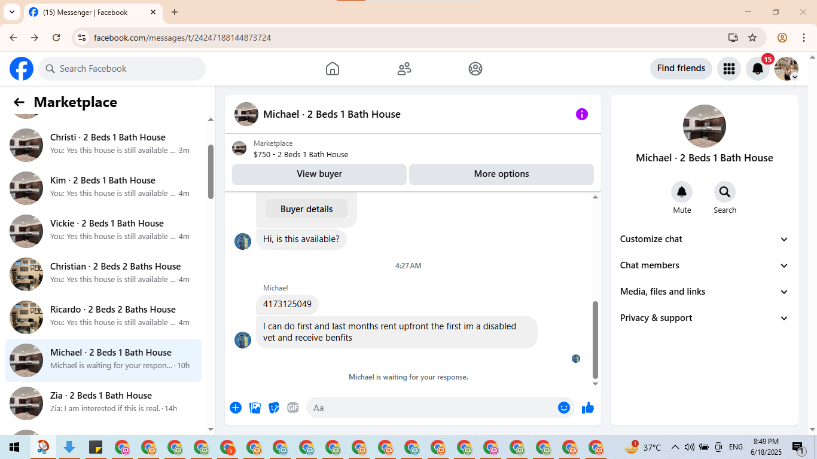The height and width of the screenshot is (459, 817).
Task: Open tab search dropdown arrow
Action: click(x=11, y=12)
